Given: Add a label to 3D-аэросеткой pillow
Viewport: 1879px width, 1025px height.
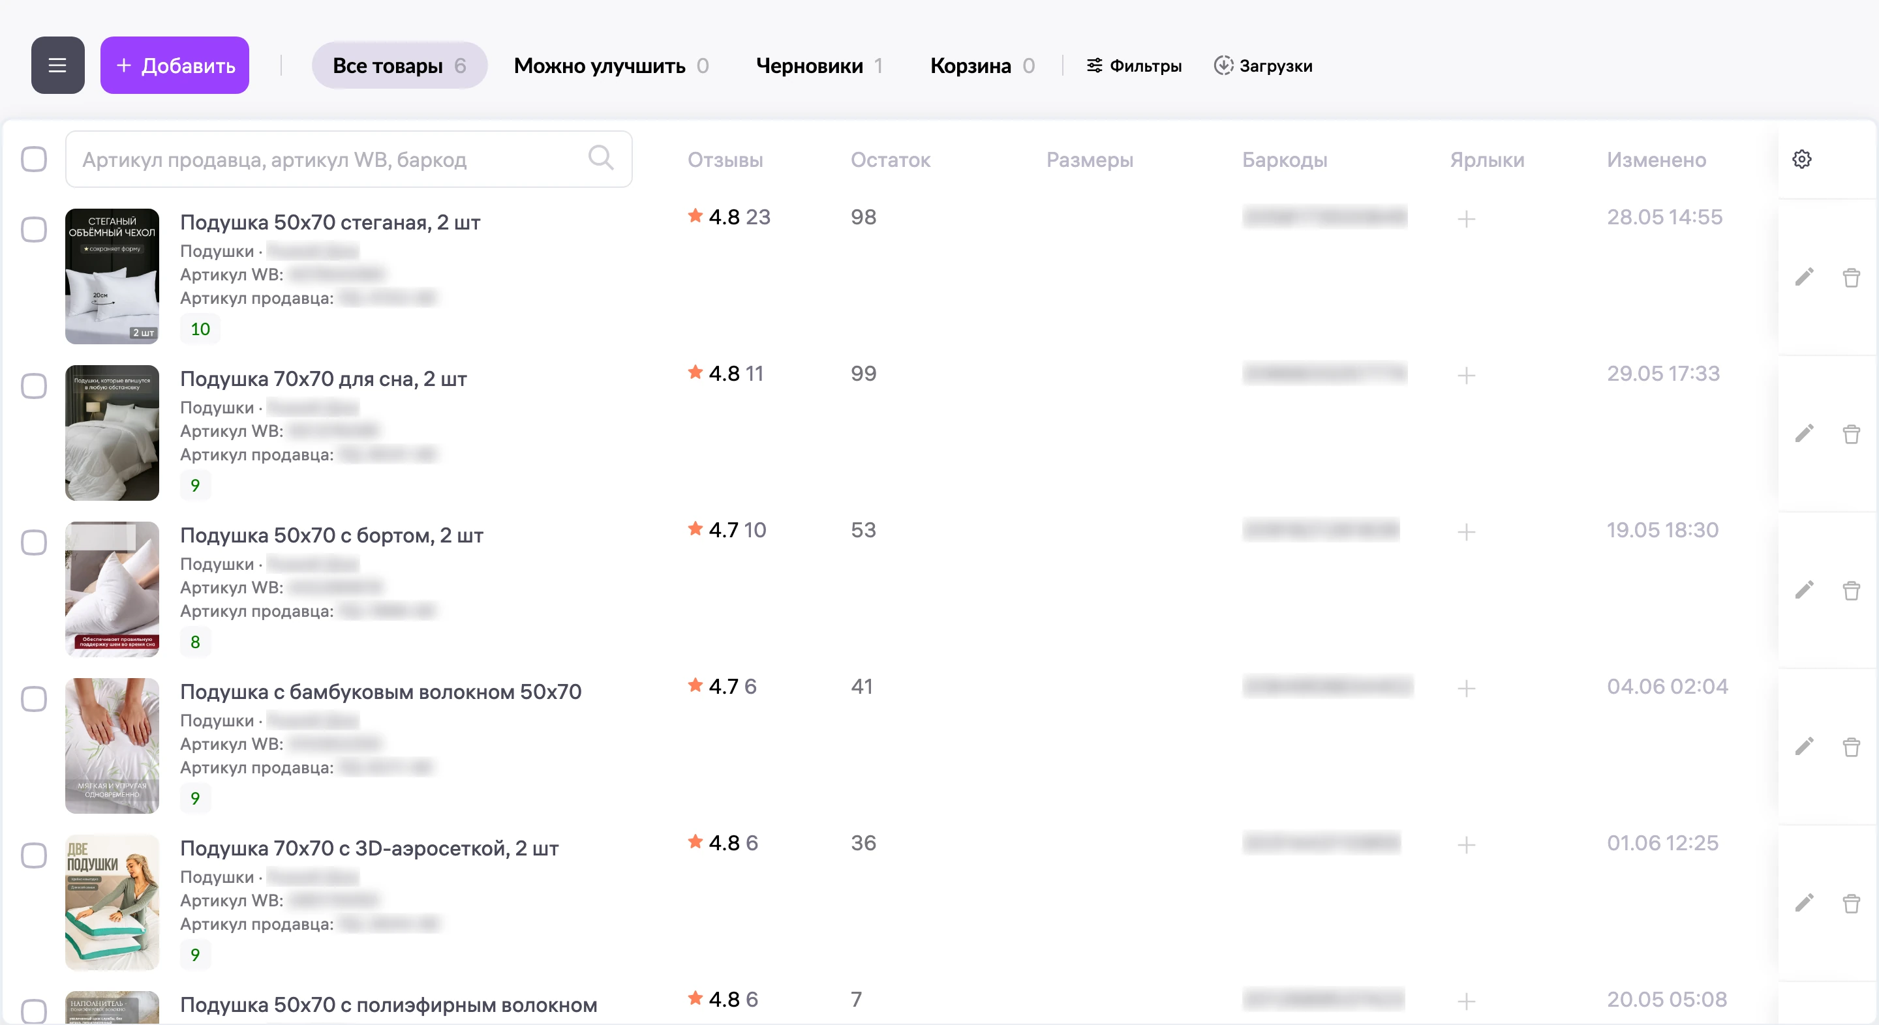Looking at the screenshot, I should tap(1466, 845).
